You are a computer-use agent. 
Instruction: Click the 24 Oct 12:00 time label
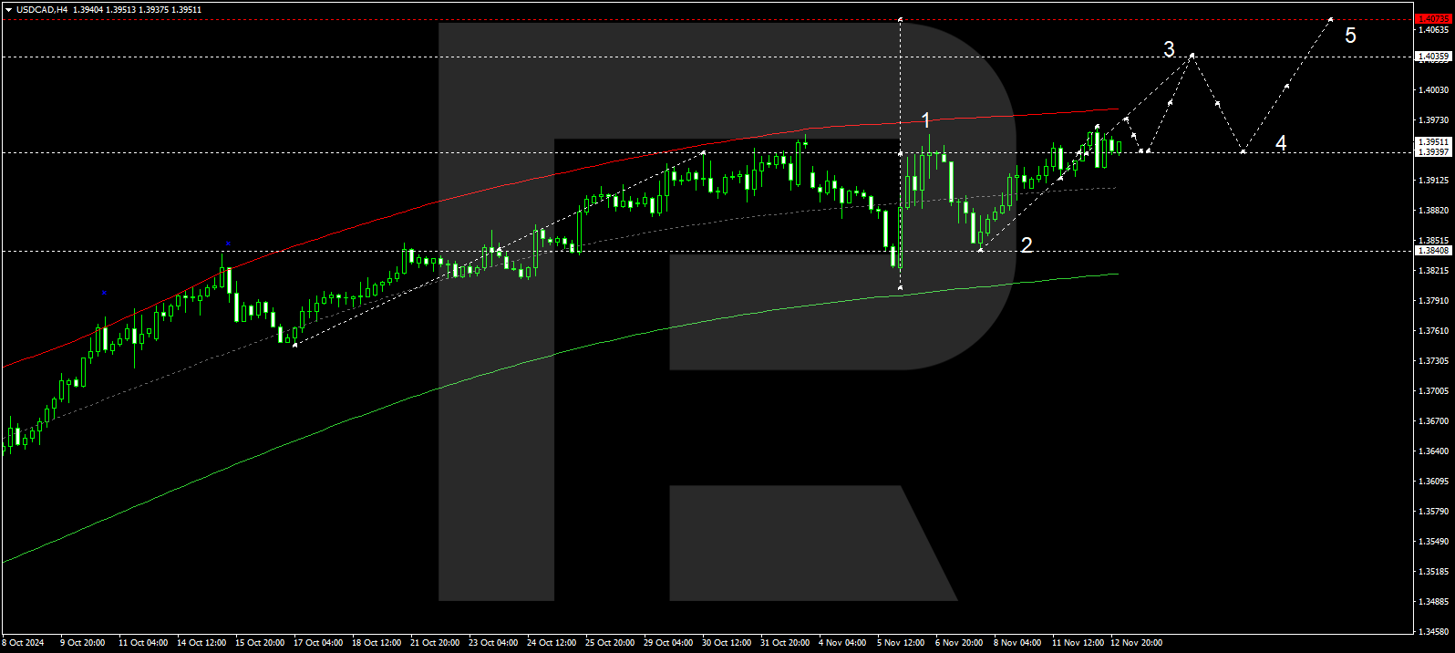click(552, 643)
